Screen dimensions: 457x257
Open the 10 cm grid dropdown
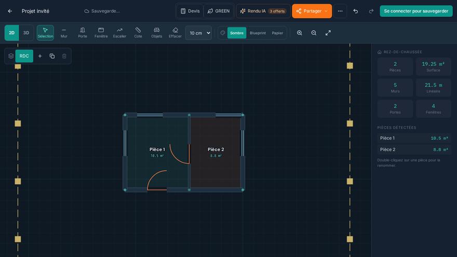[198, 33]
